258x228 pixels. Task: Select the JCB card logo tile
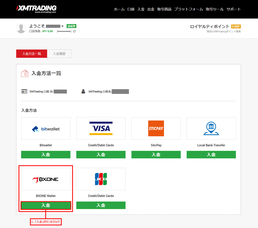[x=101, y=179]
